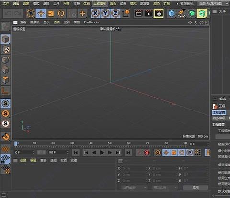Open coordinates panel hamburger menu
The width and height of the screenshot is (230, 198).
(120, 161)
